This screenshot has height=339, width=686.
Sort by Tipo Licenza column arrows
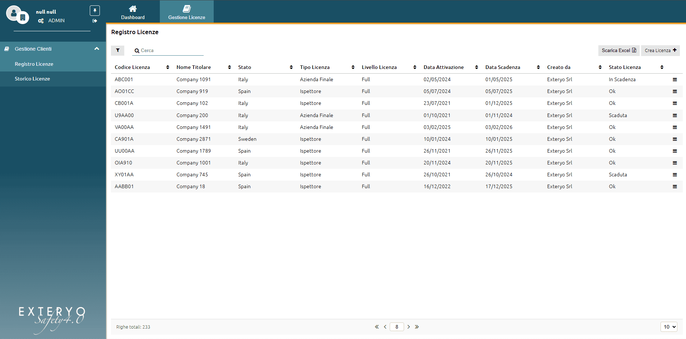click(x=353, y=67)
